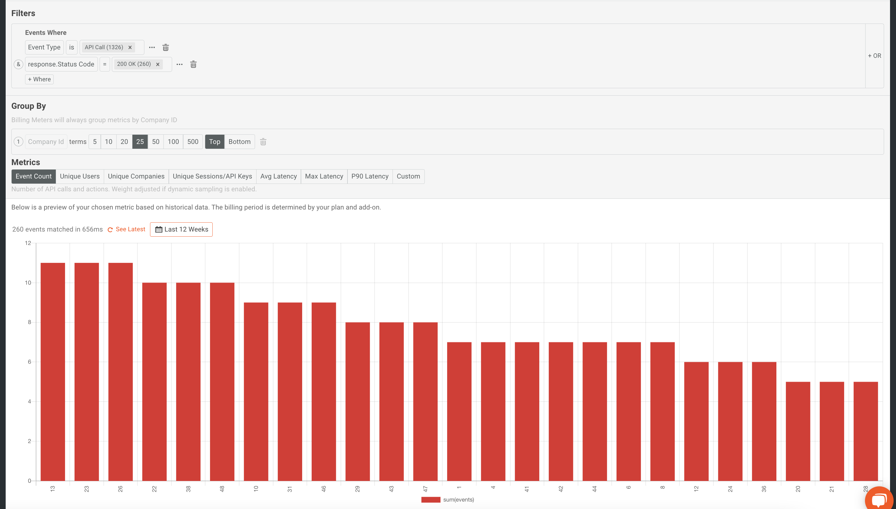This screenshot has width=896, height=509.
Task: Change the '=' comparison operator
Action: click(105, 64)
